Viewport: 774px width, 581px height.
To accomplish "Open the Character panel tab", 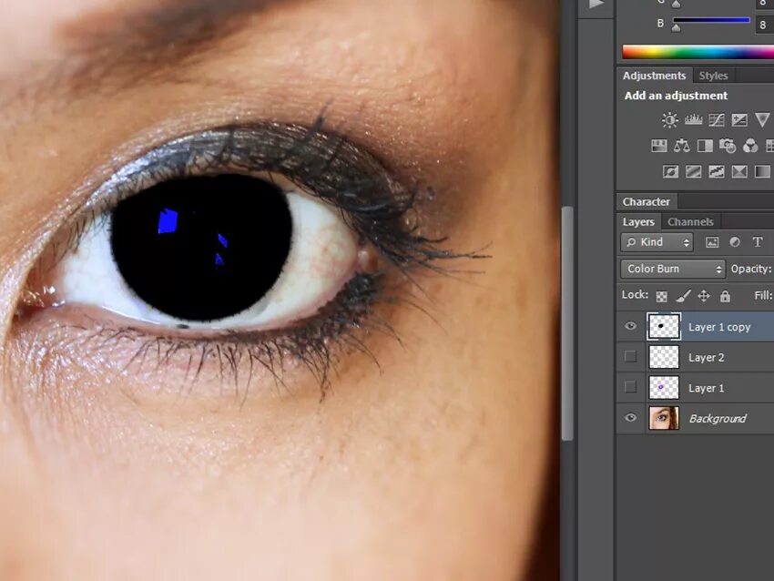I will pos(647,201).
